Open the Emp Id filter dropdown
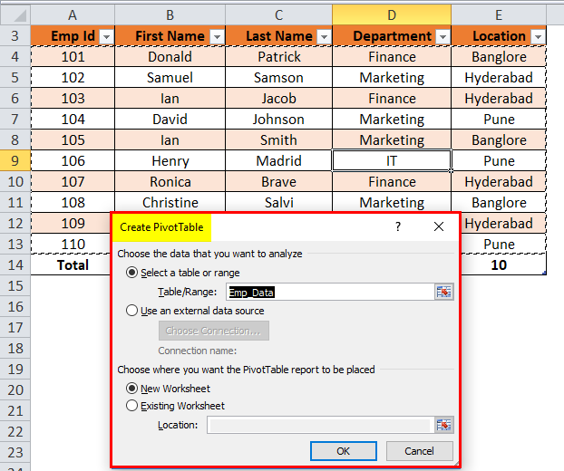 click(106, 37)
